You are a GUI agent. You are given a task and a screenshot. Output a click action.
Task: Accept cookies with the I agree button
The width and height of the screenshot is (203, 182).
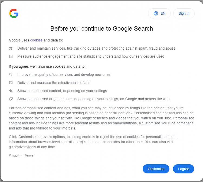[x=184, y=169]
